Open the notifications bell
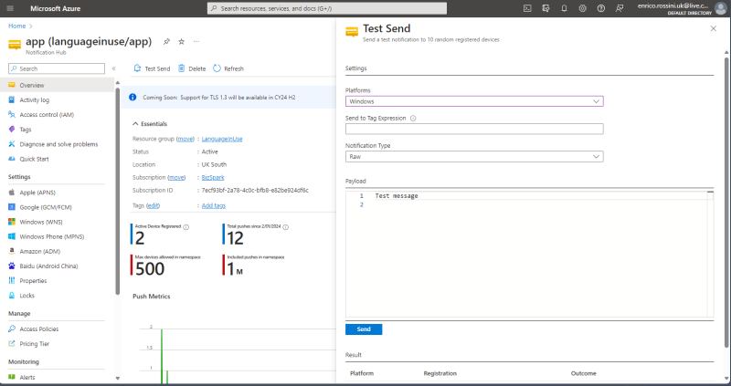The image size is (731, 386). point(564,8)
